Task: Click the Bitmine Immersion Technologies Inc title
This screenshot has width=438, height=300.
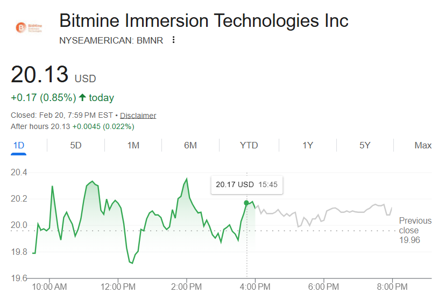Action: pos(203,20)
